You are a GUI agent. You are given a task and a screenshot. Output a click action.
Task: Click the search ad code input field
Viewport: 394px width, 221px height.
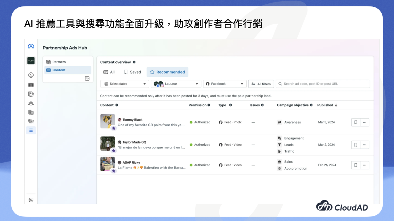[x=323, y=84]
